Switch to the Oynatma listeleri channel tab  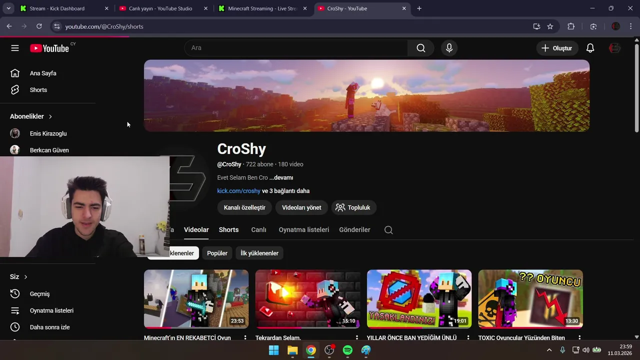point(304,230)
